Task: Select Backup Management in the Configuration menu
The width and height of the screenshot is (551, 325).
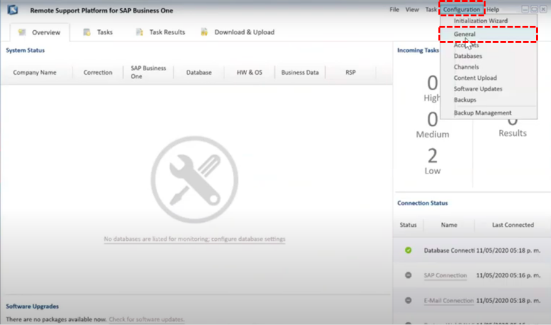Action: coord(482,113)
